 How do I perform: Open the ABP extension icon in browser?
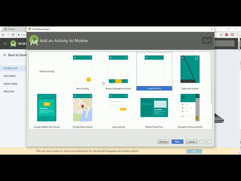tap(227, 35)
